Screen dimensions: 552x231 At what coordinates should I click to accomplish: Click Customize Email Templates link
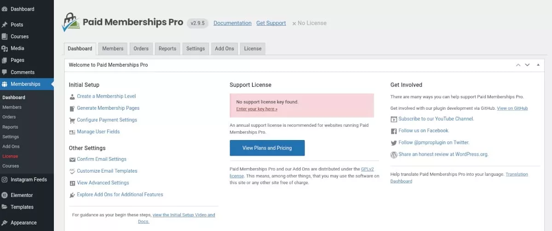pos(107,171)
